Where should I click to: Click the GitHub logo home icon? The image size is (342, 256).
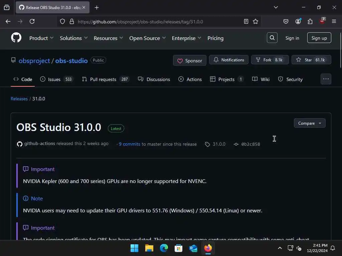[16, 38]
